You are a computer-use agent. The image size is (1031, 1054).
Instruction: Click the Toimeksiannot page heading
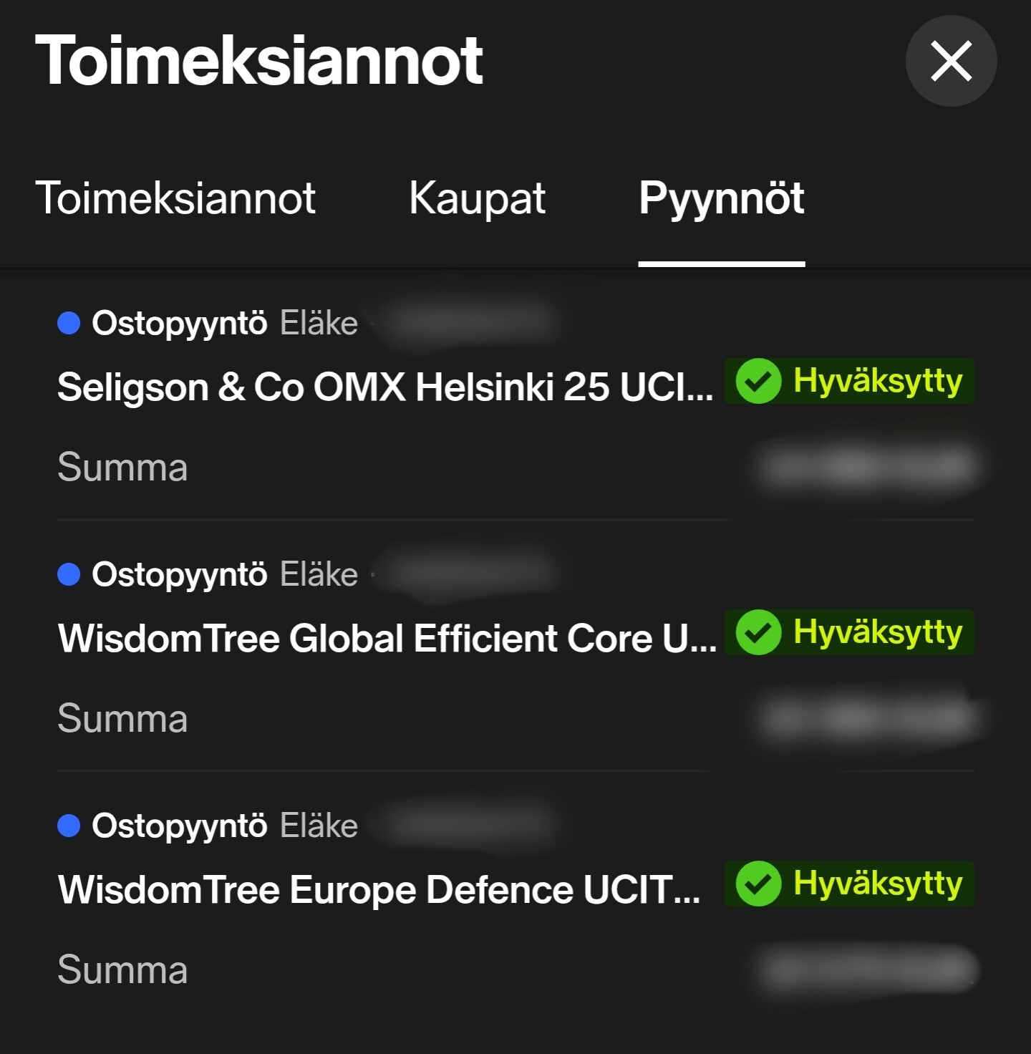point(259,62)
